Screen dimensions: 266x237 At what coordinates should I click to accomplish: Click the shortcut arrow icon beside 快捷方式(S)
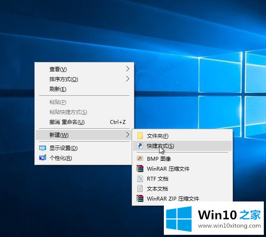[x=140, y=146]
